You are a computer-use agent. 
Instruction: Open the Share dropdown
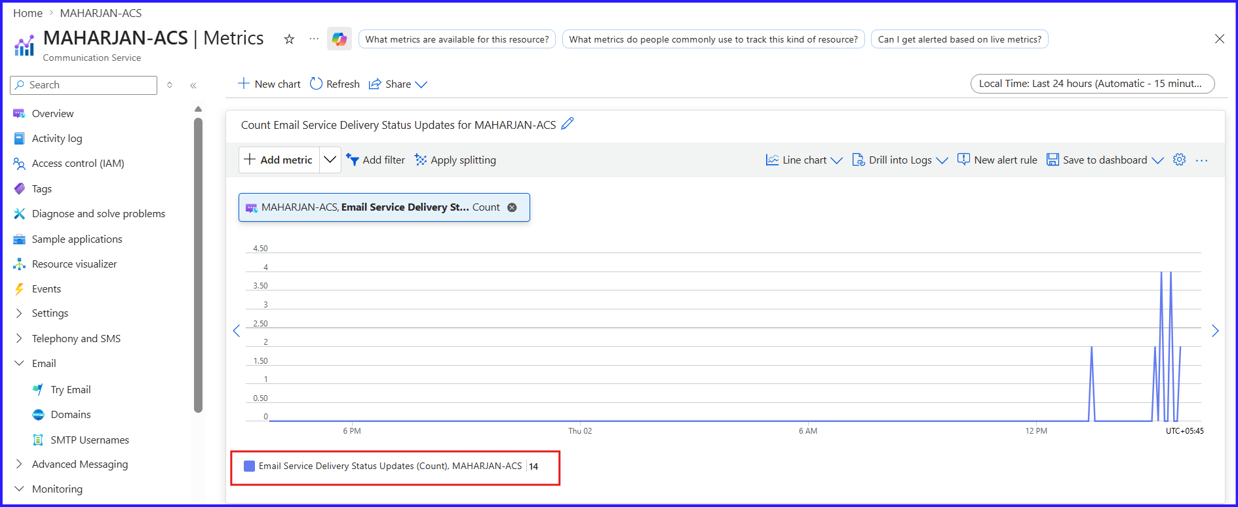[x=398, y=84]
